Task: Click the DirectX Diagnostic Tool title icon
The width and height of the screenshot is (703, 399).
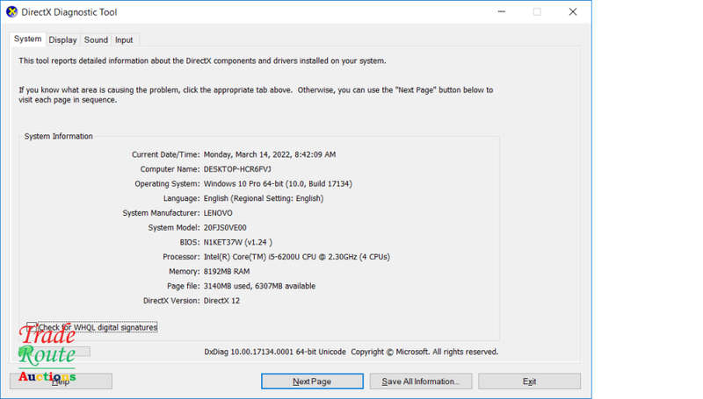Action: [11, 11]
